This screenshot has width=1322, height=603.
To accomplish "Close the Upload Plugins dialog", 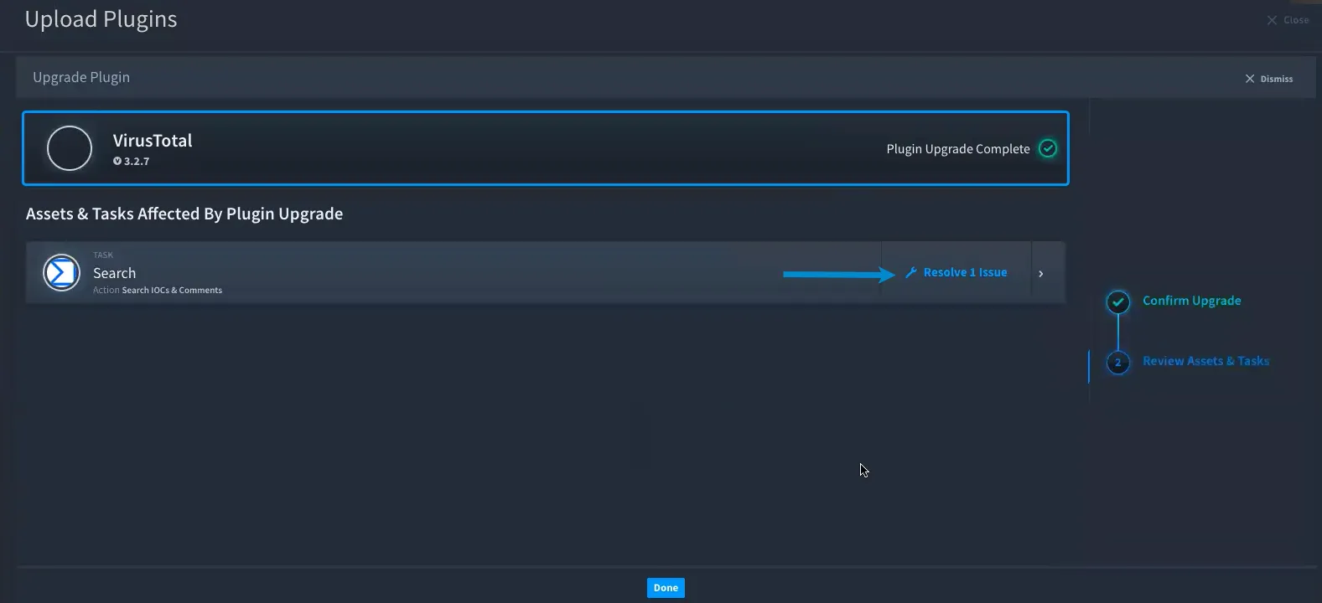I will (1288, 20).
